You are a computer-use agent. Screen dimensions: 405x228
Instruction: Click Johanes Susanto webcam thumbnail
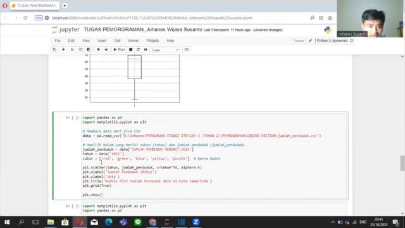click(370, 18)
